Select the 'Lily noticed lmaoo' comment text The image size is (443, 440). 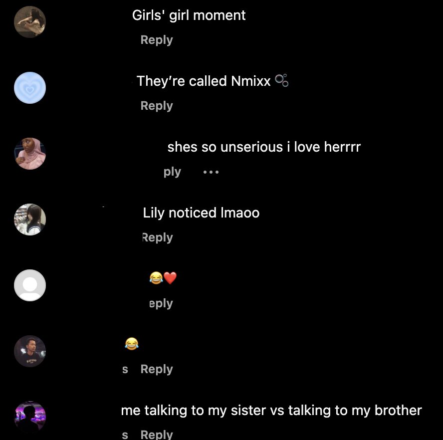pyautogui.click(x=201, y=213)
